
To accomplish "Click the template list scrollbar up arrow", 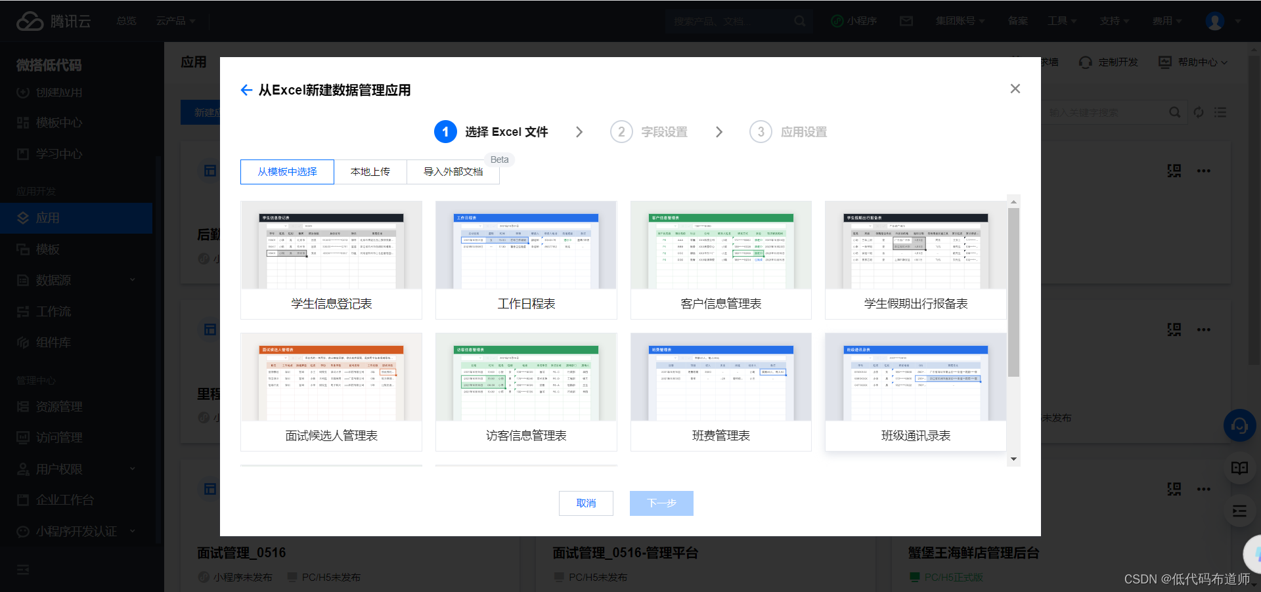I will click(1014, 201).
